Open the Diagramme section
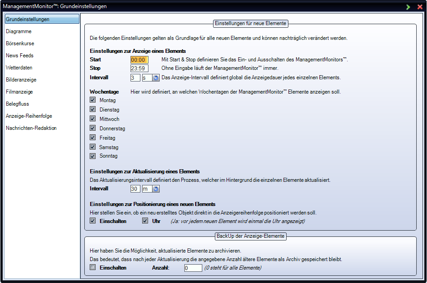427x283 pixels. click(x=19, y=31)
